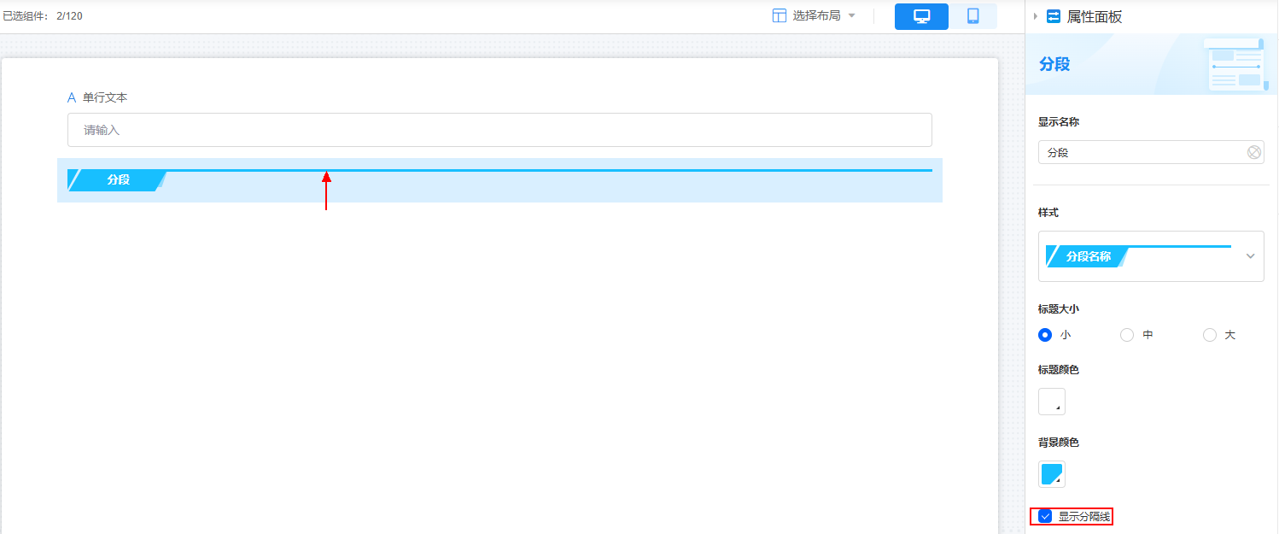Screen dimensions: 1279x534
Task: Open the 样式 style dropdown
Action: (x=1151, y=256)
